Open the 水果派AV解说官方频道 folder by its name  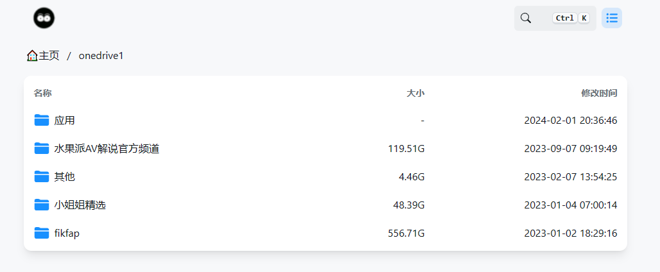point(107,148)
